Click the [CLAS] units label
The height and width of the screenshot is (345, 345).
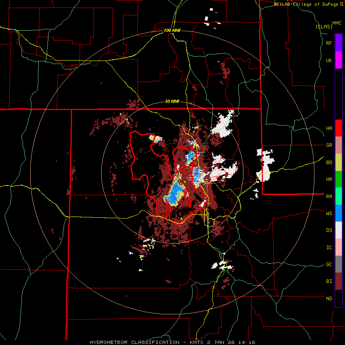coord(324,26)
